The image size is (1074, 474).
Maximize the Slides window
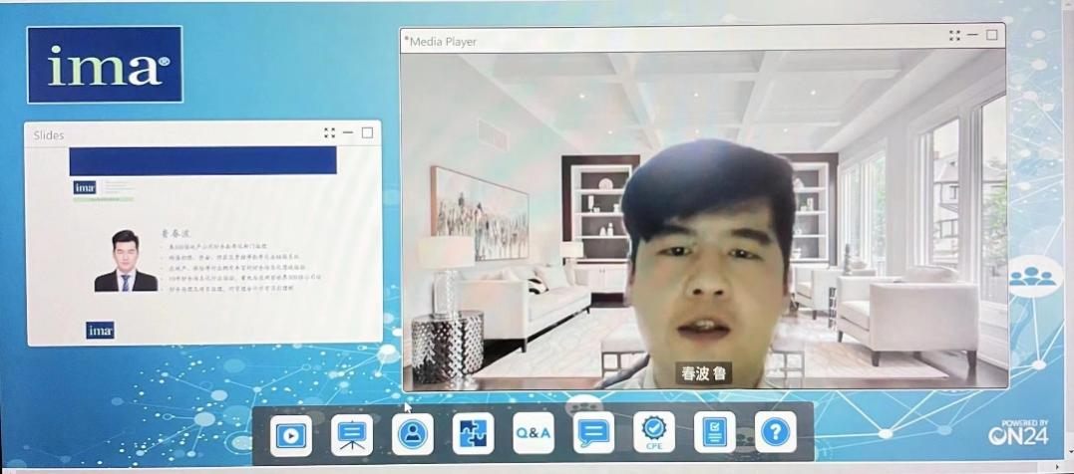click(x=367, y=132)
